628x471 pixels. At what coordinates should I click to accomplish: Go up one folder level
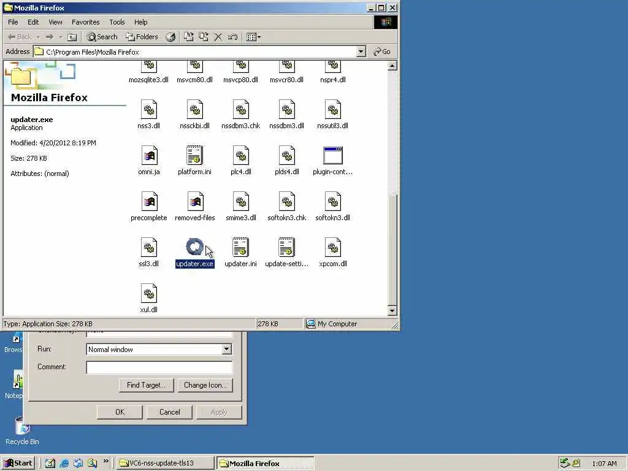click(72, 37)
